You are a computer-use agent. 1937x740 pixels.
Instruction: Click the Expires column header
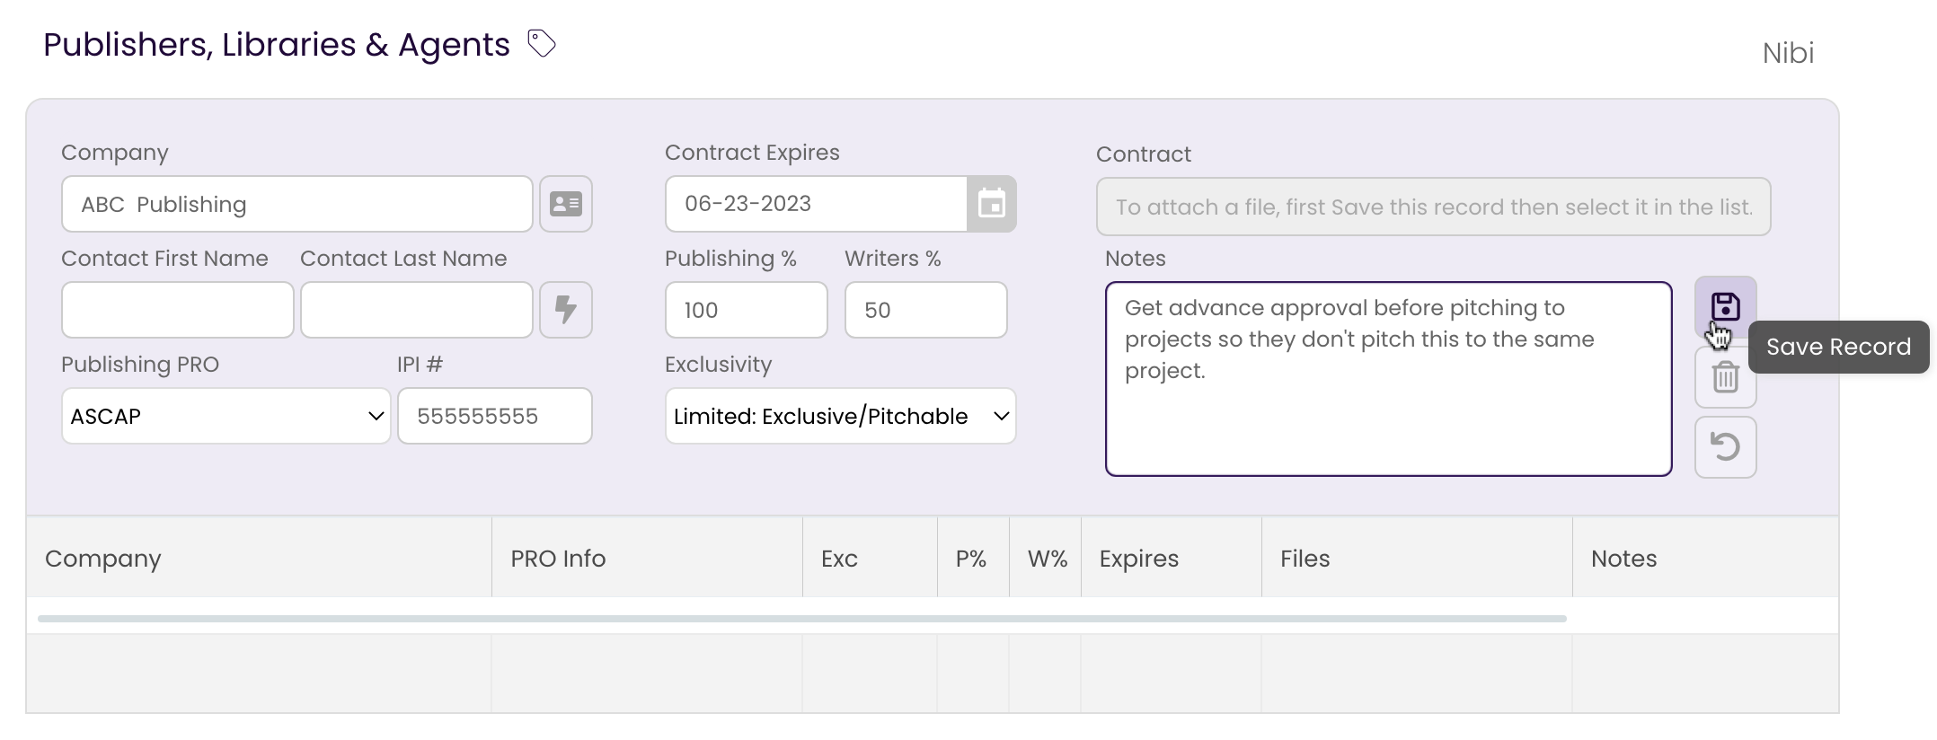coord(1172,558)
